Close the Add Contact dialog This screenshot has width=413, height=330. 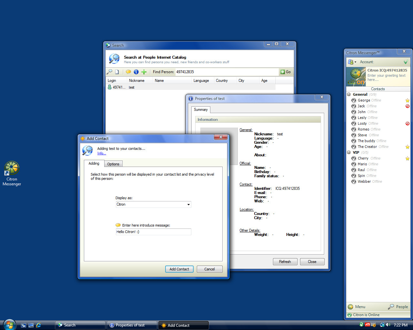[221, 137]
